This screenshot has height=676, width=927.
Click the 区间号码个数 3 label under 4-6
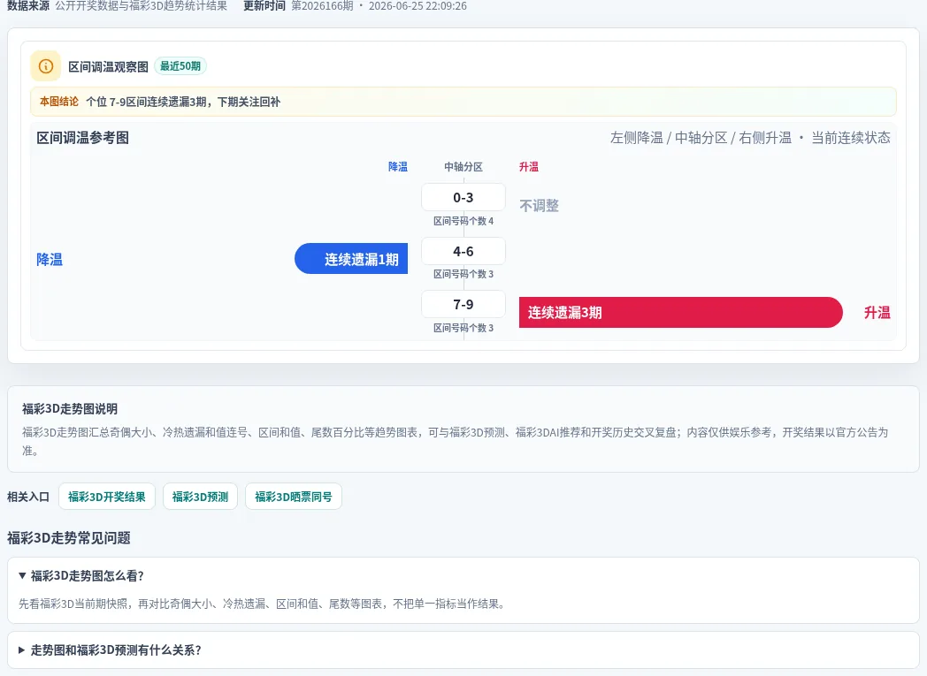coord(463,274)
